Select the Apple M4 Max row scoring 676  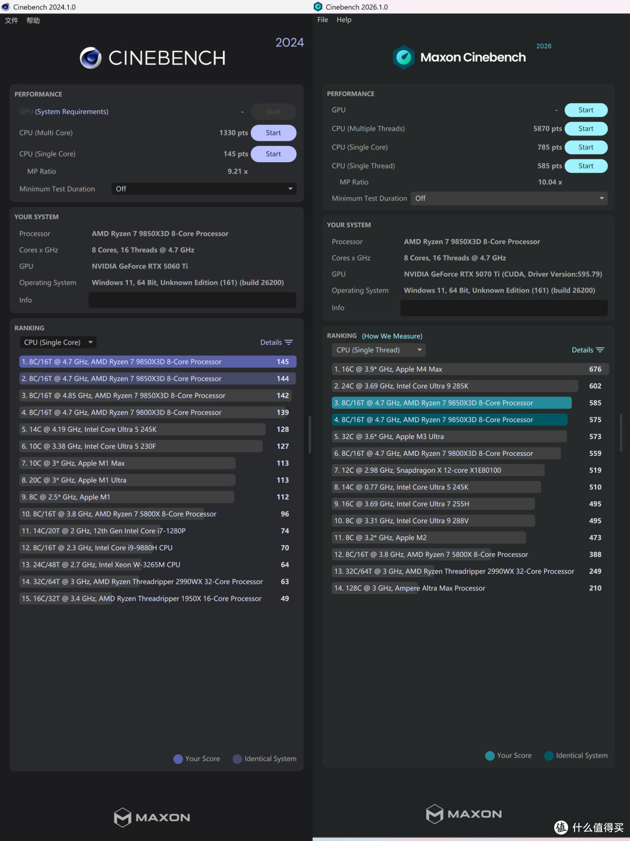click(x=470, y=369)
